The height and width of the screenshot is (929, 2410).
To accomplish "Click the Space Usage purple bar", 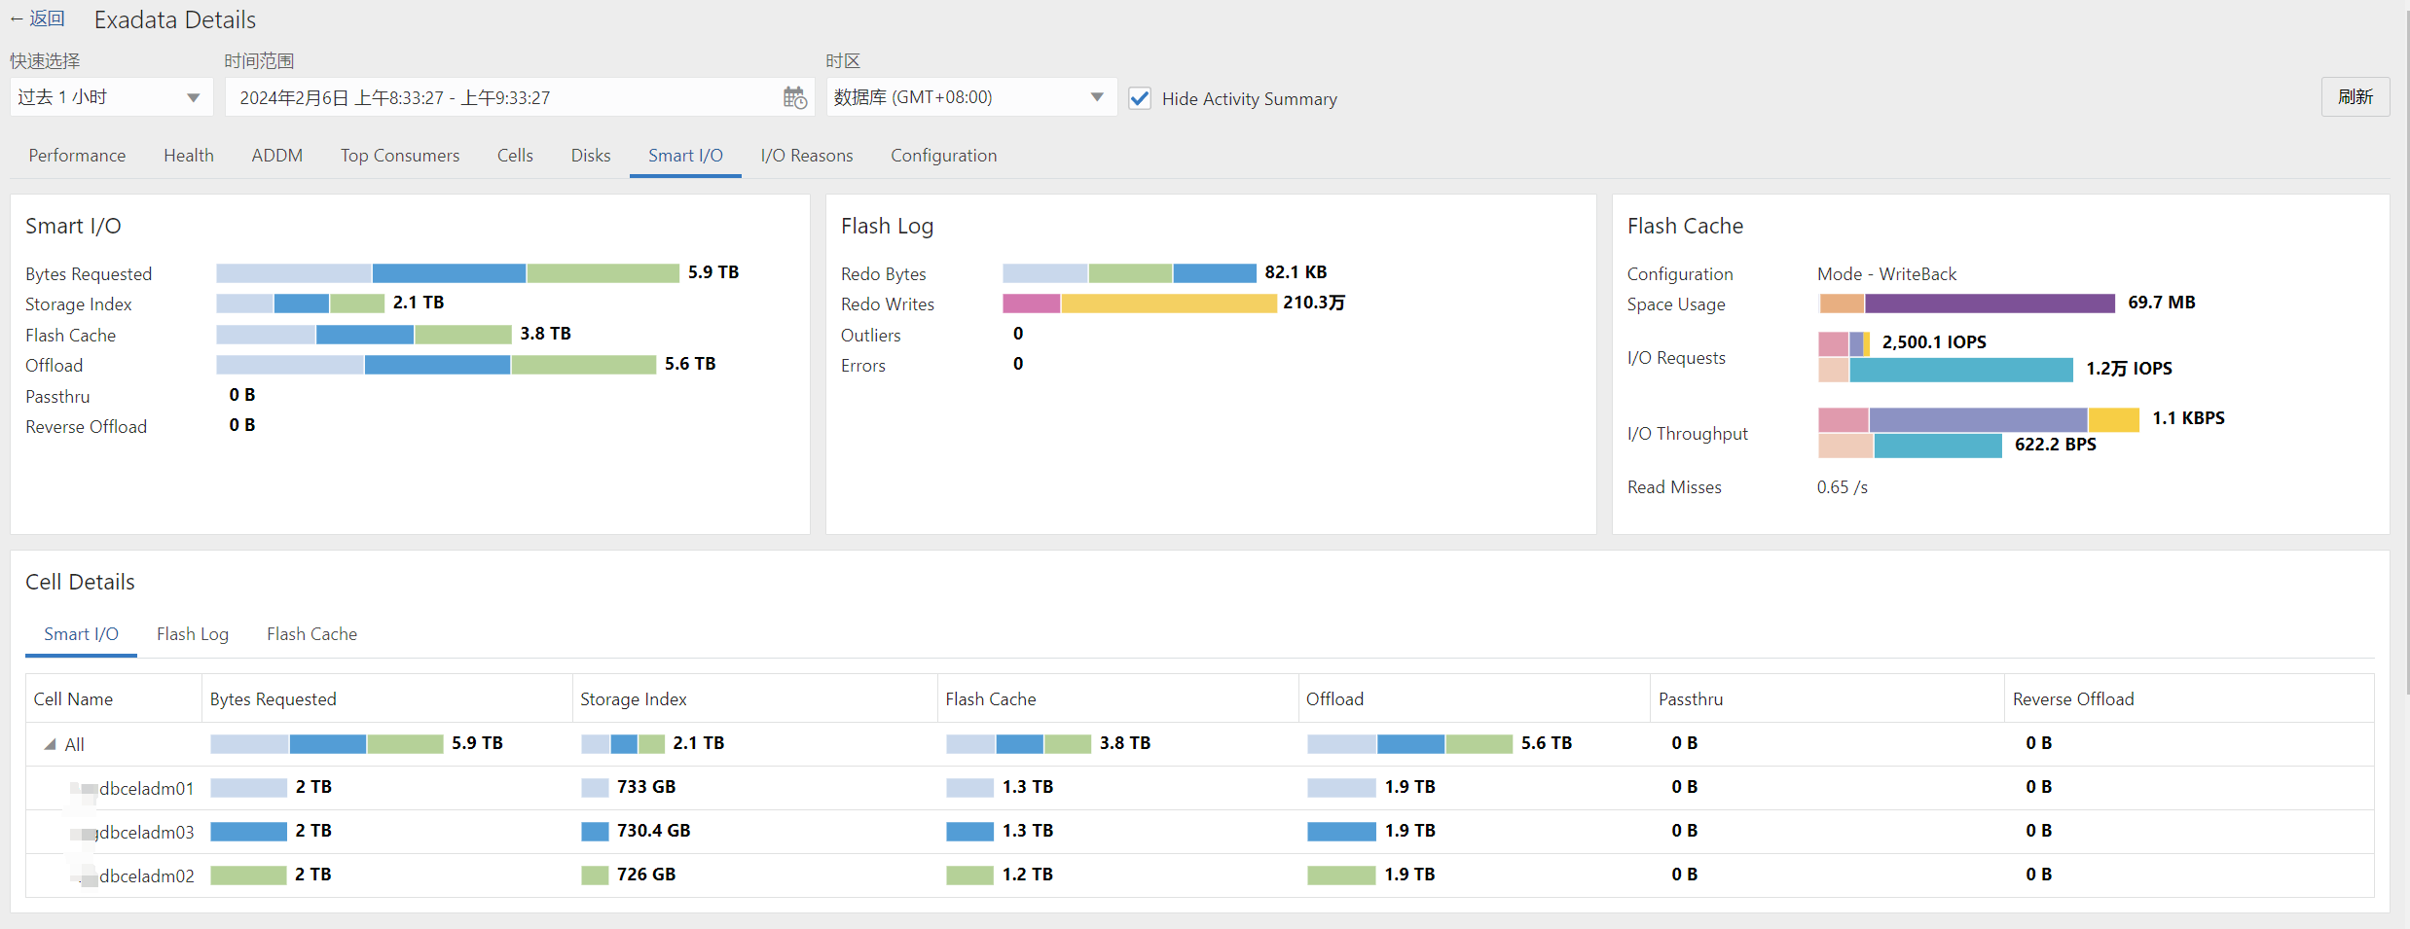I will 1990,304.
